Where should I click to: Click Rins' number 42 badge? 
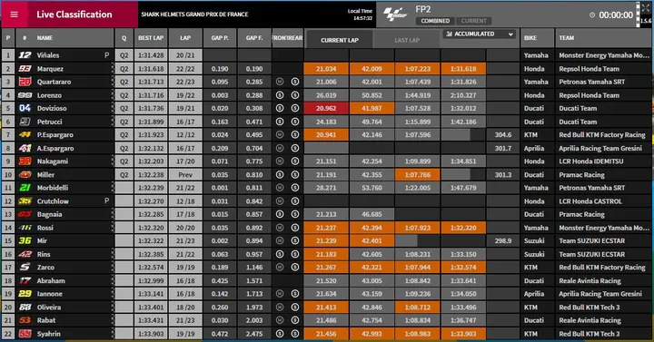(x=25, y=254)
